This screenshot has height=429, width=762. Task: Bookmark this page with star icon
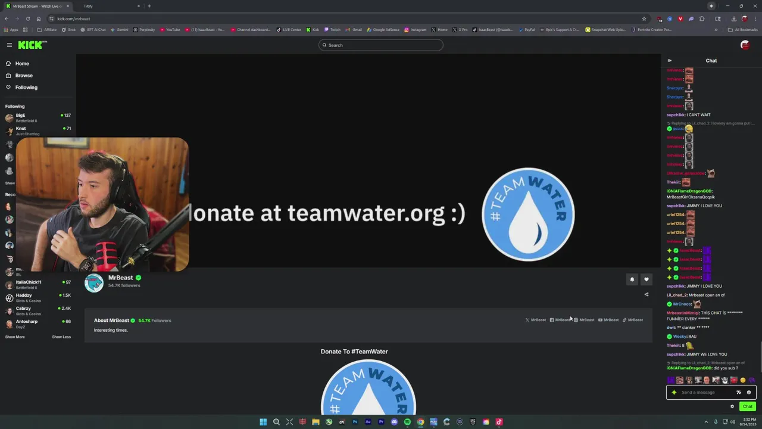(644, 18)
